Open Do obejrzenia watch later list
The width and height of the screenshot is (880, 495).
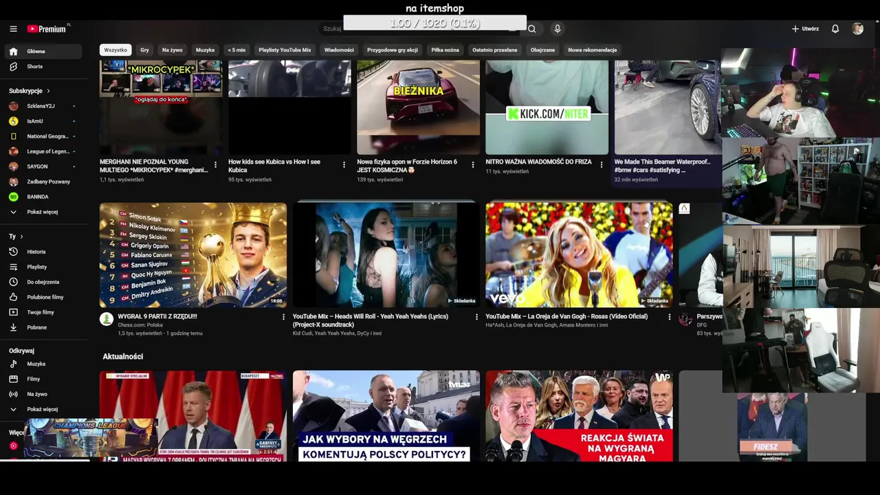pyautogui.click(x=43, y=282)
